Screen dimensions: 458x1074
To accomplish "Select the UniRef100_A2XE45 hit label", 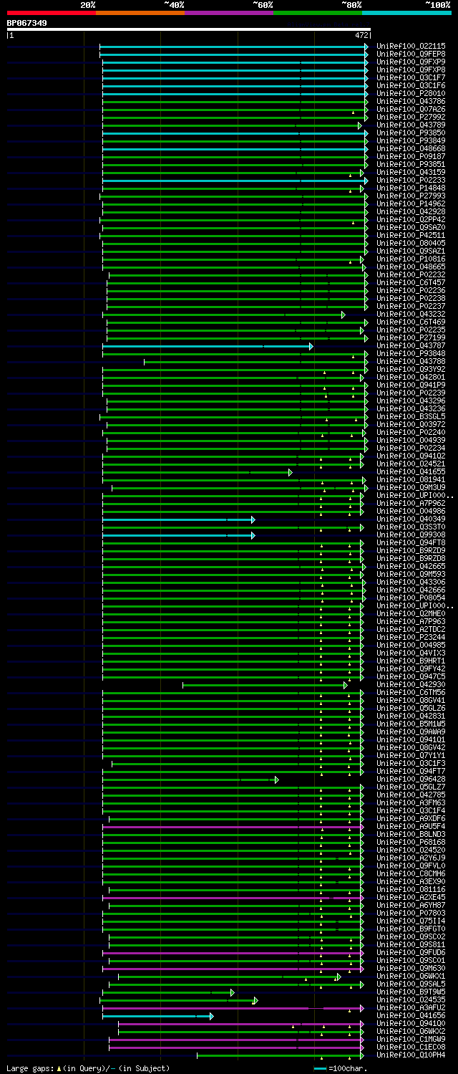I will point(411,897).
